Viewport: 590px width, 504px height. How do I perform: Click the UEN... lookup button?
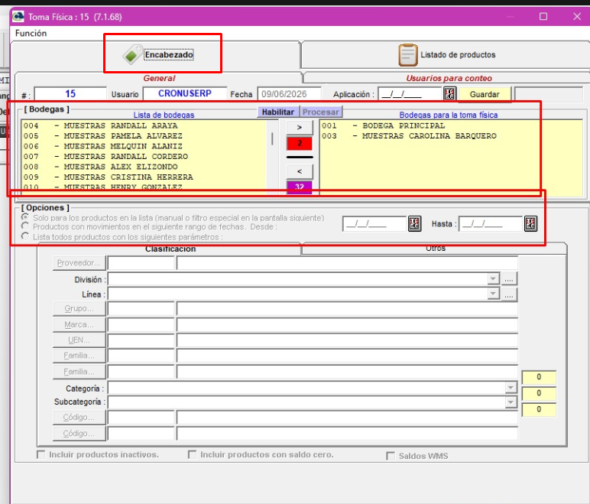(x=79, y=340)
